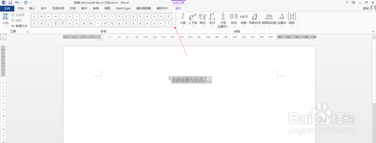Image resolution: width=376 pixels, height=143 pixels.
Task: Open the 文件 File tab
Action: click(x=7, y=8)
